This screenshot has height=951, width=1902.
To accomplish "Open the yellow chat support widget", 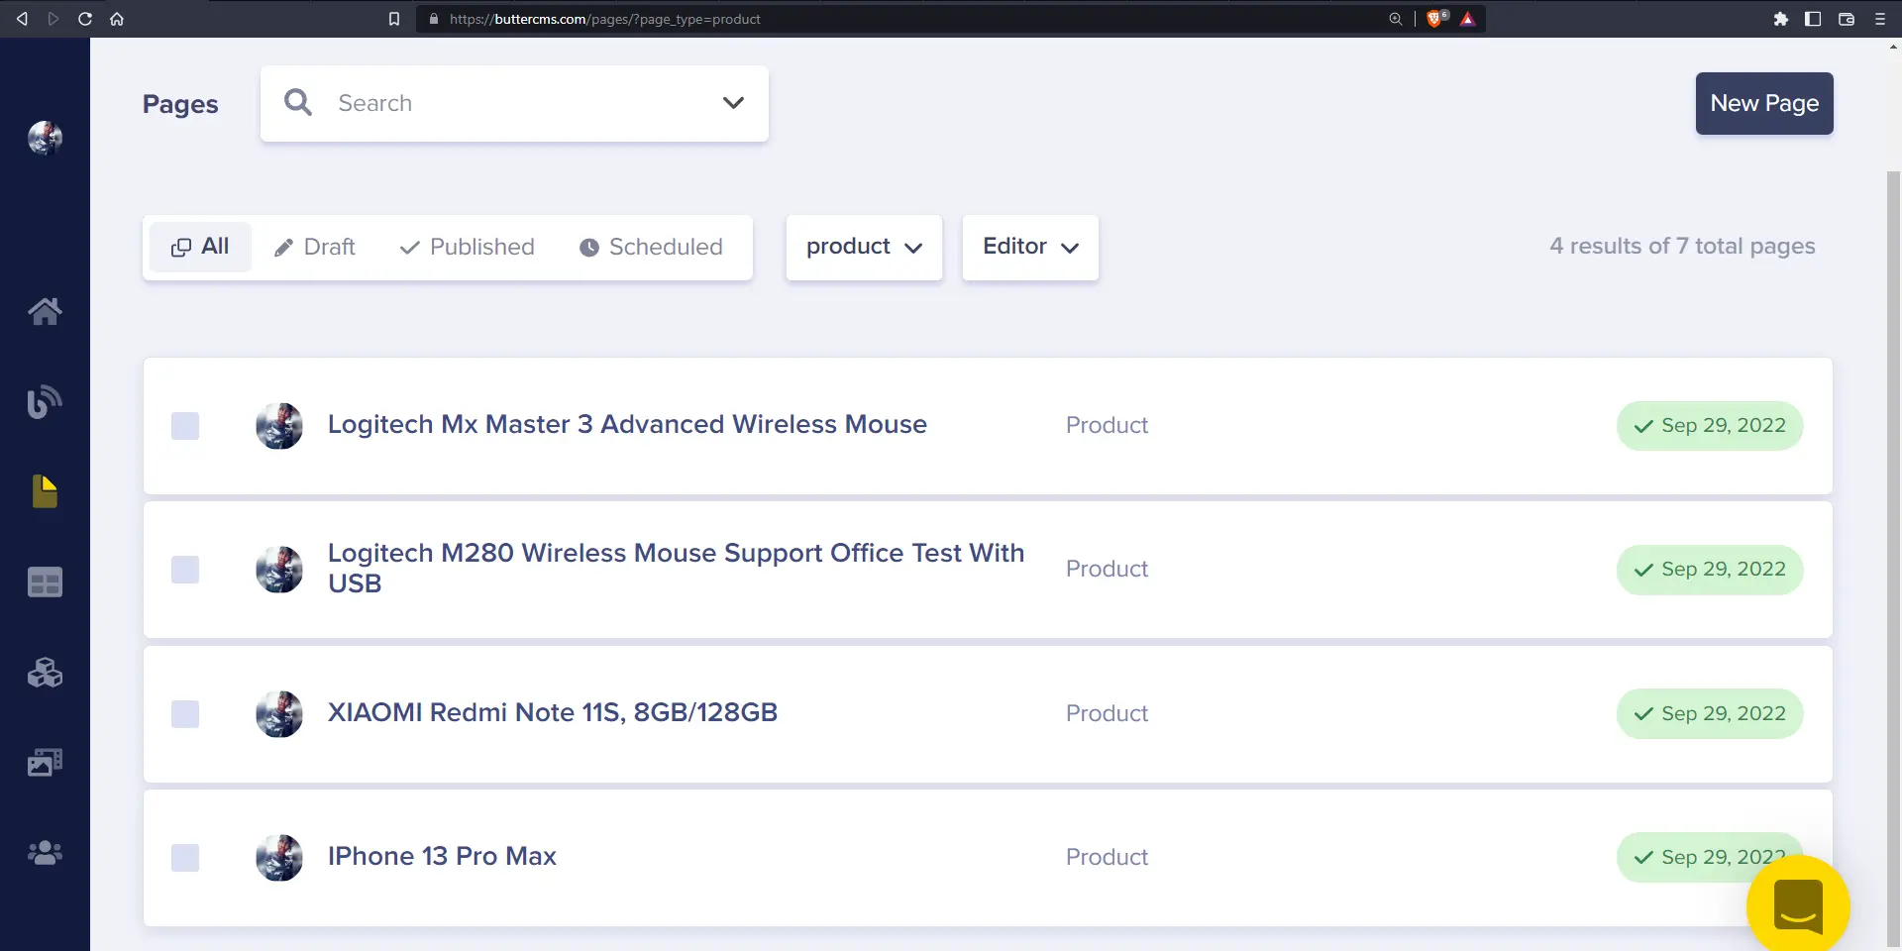I will [x=1798, y=905].
